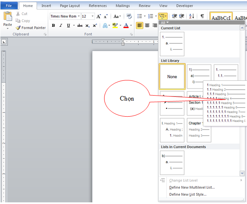This screenshot has width=247, height=204.
Task: Open the font size dropdown
Action: click(93, 16)
